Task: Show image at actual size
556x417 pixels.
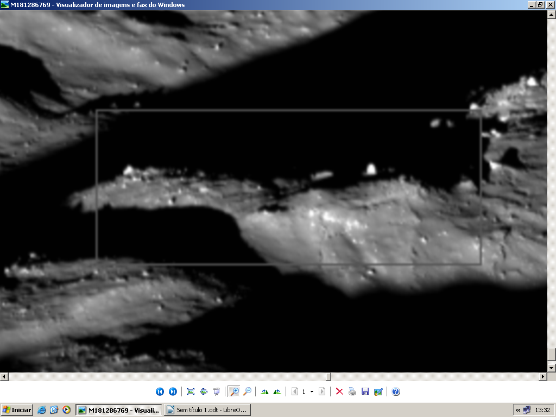Action: [204, 391]
